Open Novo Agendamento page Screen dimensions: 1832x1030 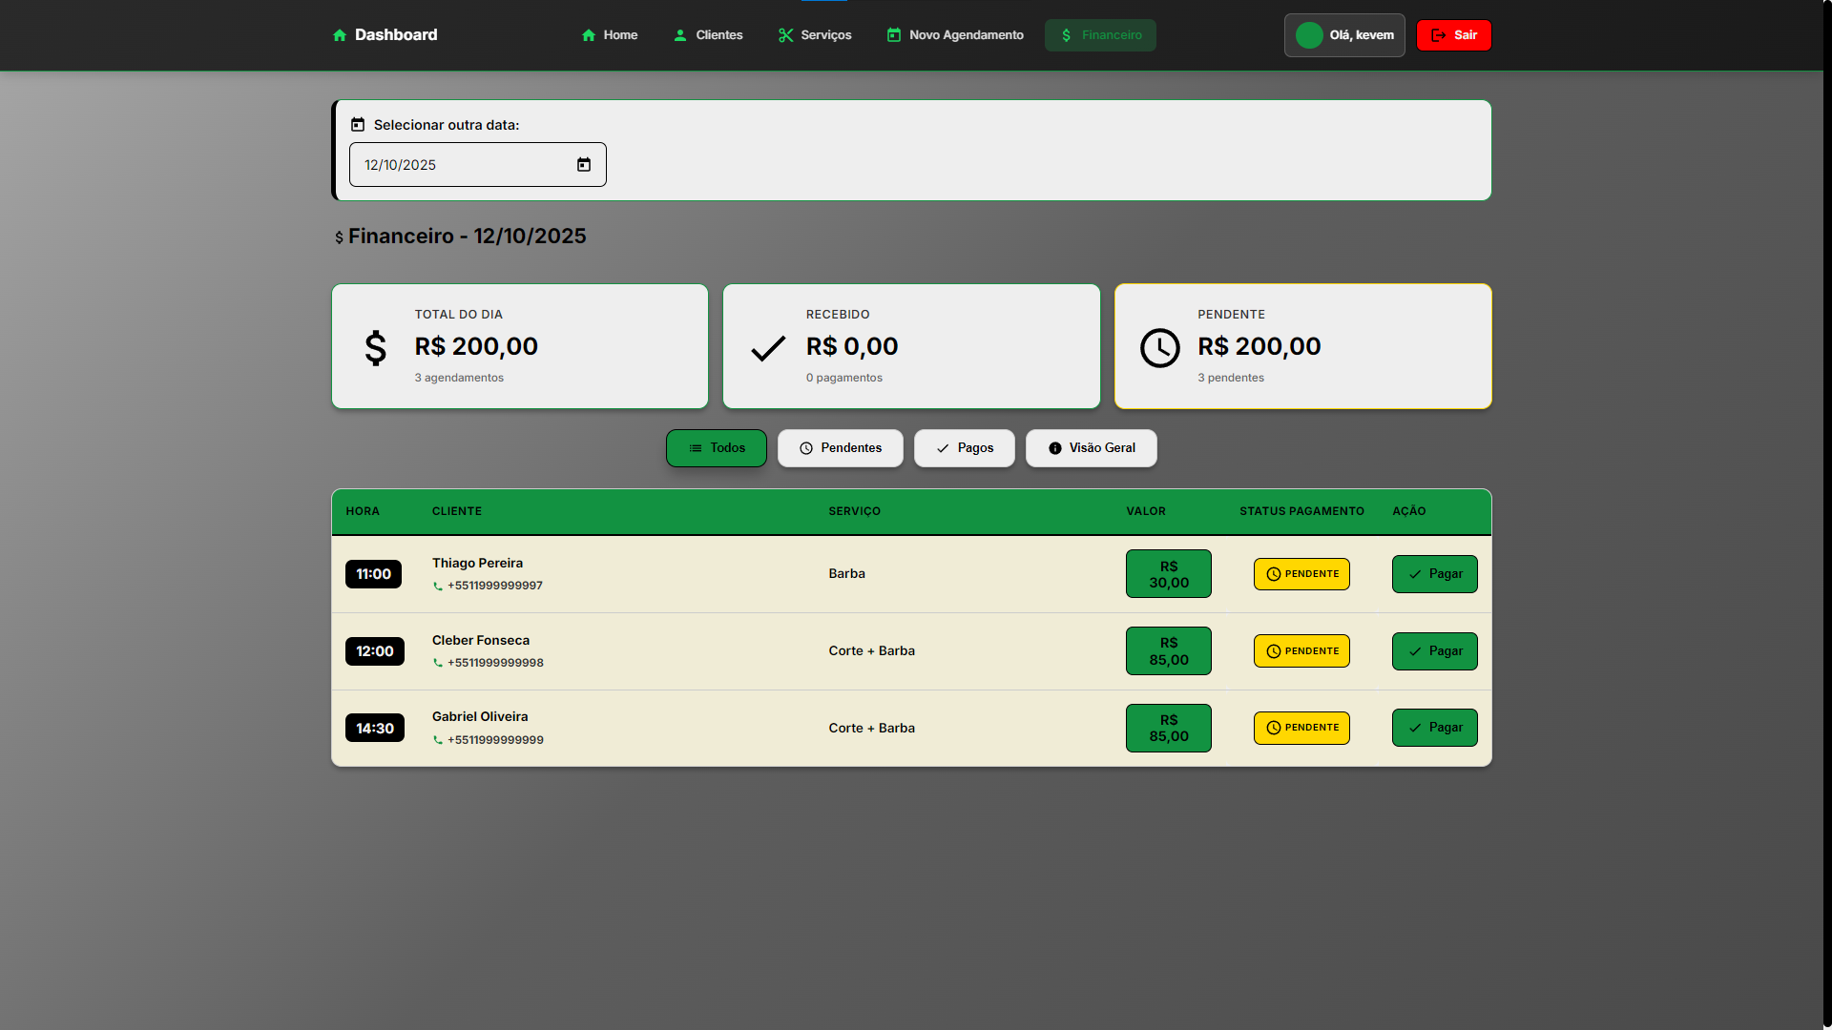pos(955,35)
